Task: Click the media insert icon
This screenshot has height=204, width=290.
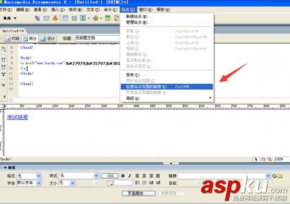Action: (96, 18)
